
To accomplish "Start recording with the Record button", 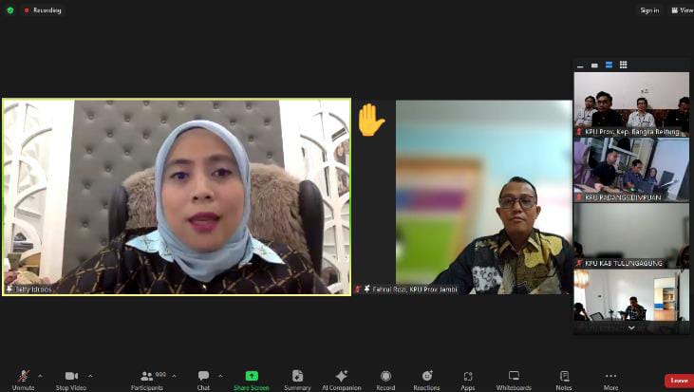I will click(x=385, y=378).
